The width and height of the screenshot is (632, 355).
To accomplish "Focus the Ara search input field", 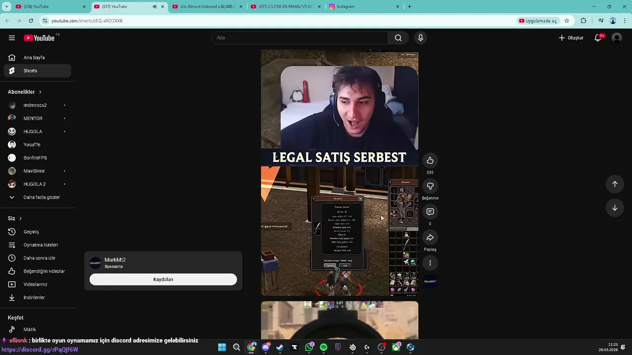I will point(300,38).
